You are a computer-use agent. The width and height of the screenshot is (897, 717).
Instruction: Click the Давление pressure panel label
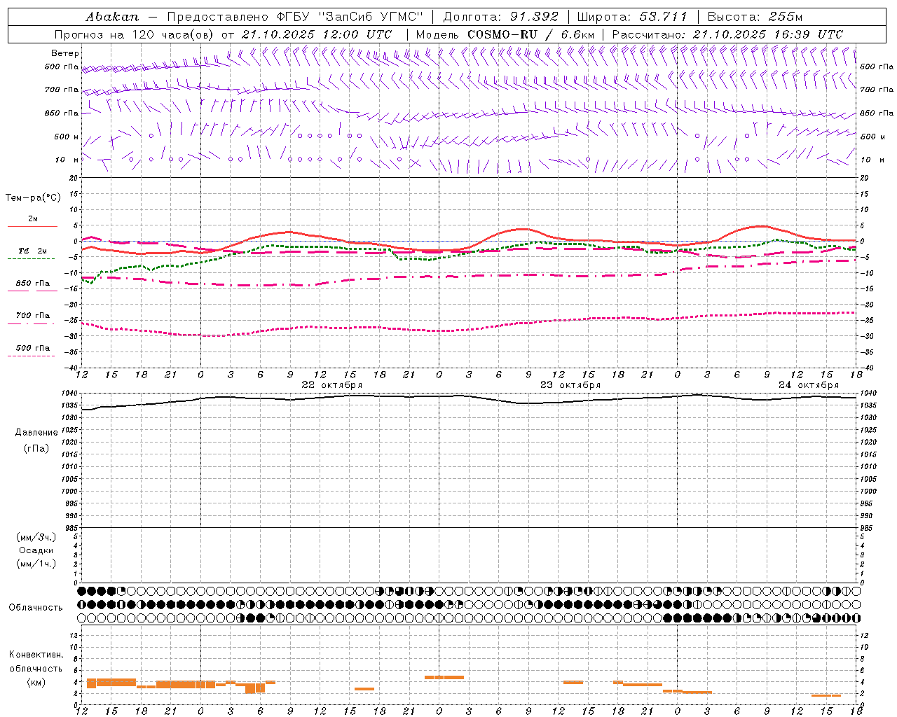[36, 433]
